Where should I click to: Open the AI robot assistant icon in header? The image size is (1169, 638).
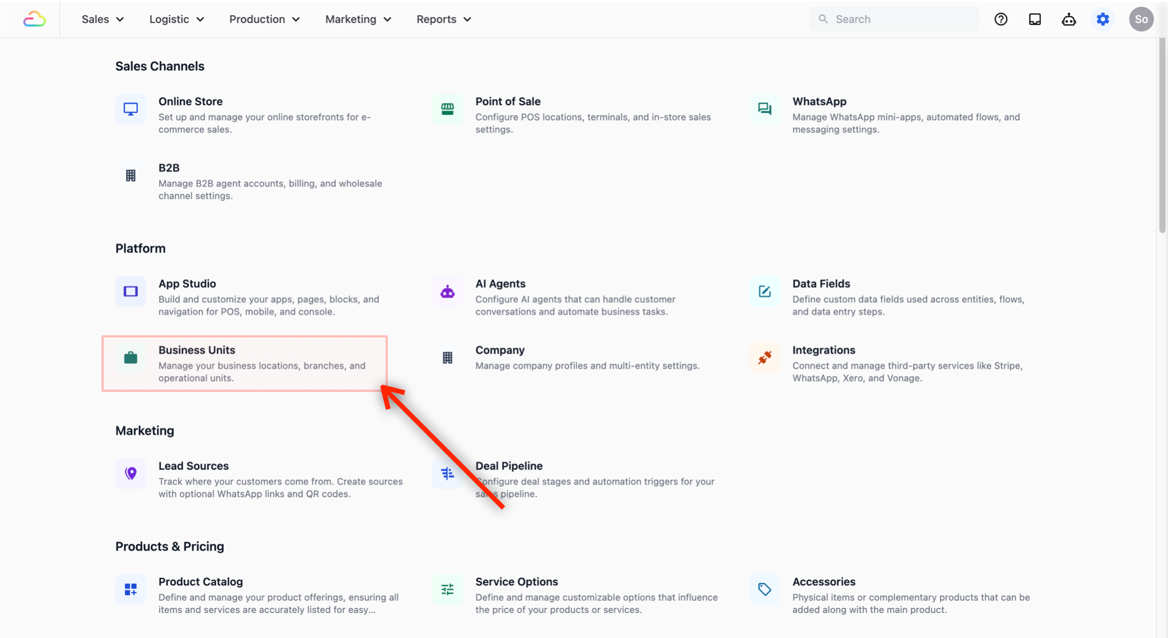point(1069,19)
